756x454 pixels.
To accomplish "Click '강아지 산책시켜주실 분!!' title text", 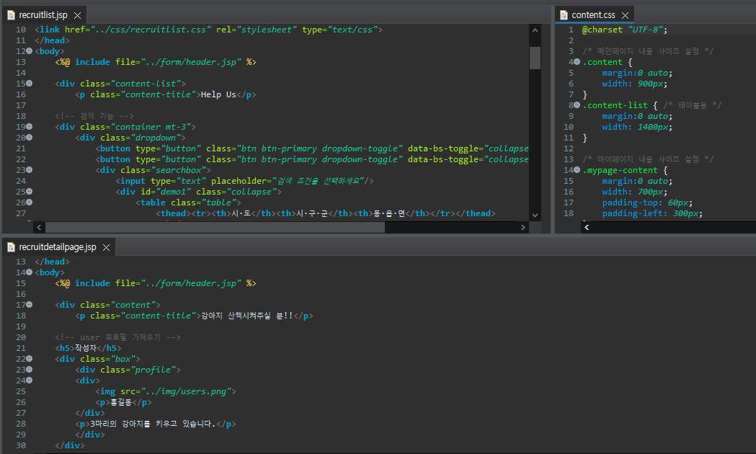I will [x=247, y=316].
